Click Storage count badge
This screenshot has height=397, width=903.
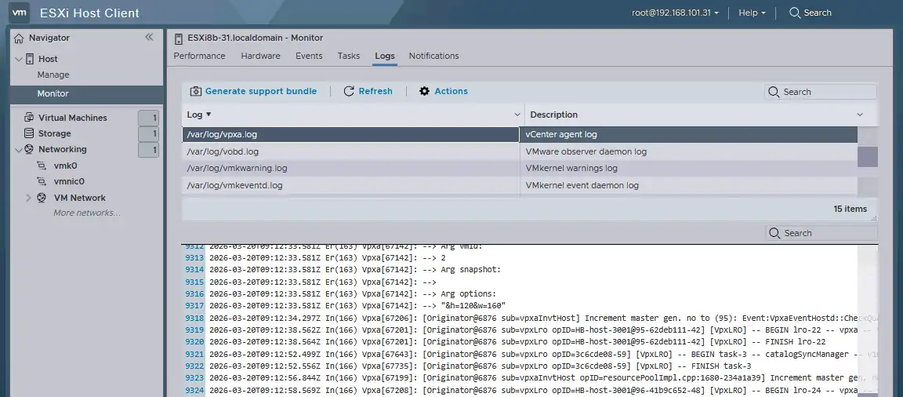pyautogui.click(x=149, y=133)
